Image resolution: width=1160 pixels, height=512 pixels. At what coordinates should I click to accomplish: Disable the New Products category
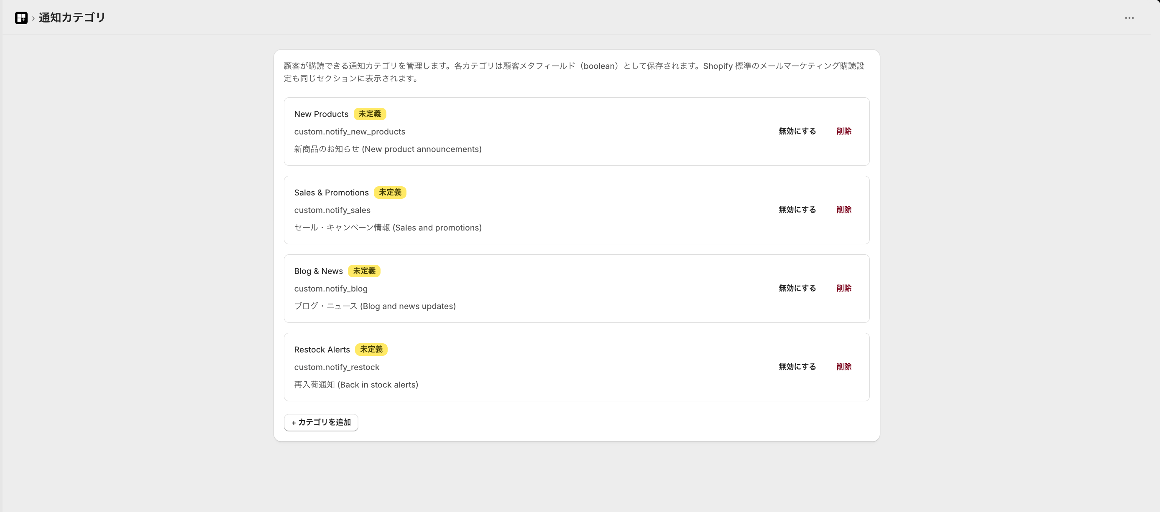[797, 132]
